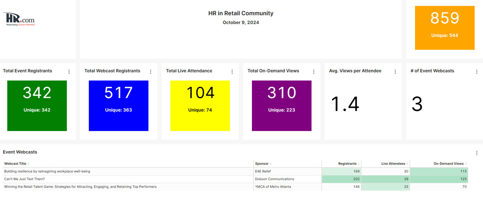
Task: Open the # of Event Webcasts options menu
Action: coord(477,72)
